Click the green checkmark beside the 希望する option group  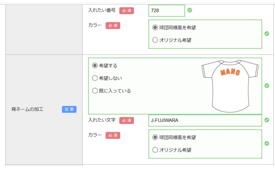pos(267,86)
